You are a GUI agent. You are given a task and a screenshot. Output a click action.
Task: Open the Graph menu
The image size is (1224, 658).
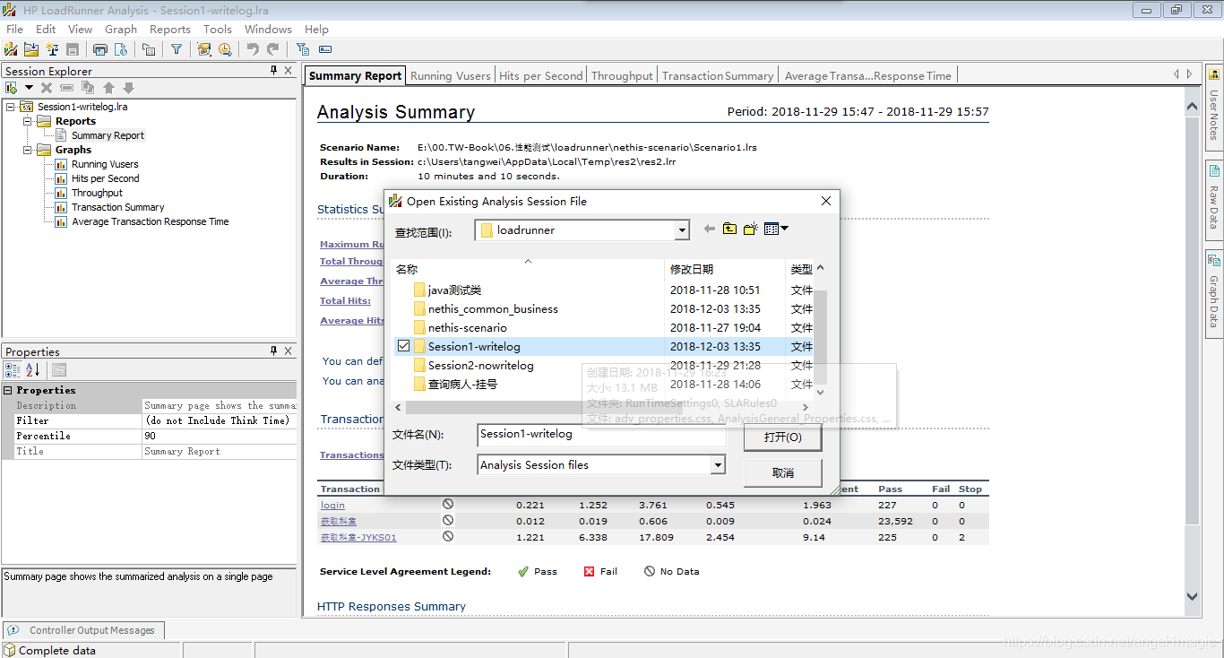[121, 29]
